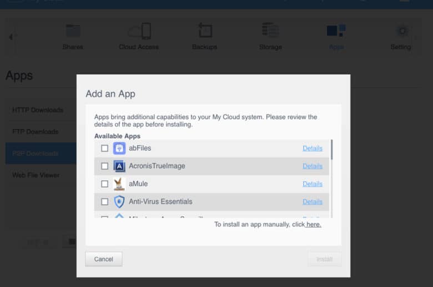Click the Install button
The image size is (433, 287).
325,259
